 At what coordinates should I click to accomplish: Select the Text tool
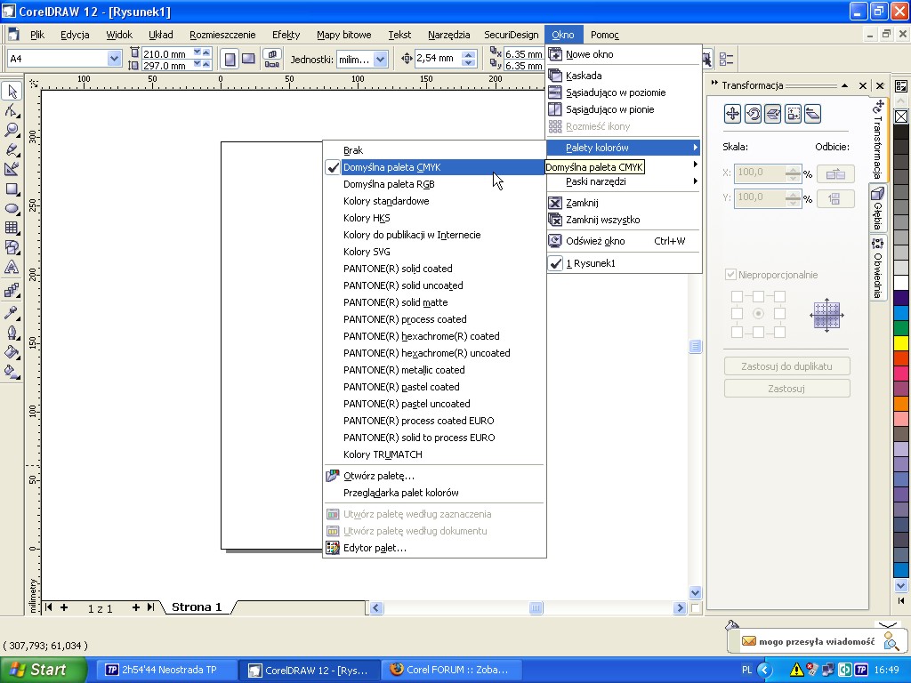coord(12,268)
